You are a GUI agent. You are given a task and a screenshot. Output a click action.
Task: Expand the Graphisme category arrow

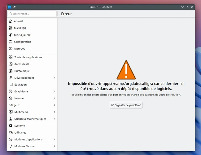tap(54, 91)
